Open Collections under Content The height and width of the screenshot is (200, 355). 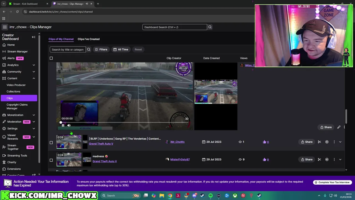[13, 91]
